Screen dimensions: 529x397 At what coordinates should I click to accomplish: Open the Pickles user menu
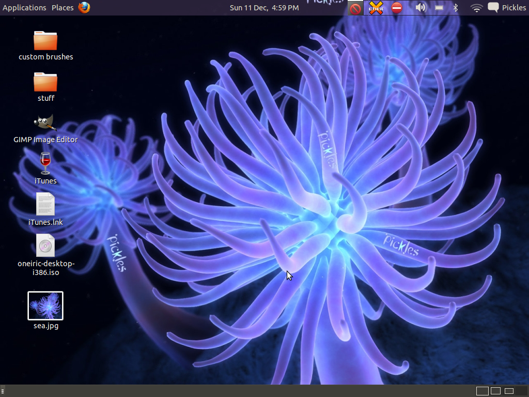507,7
